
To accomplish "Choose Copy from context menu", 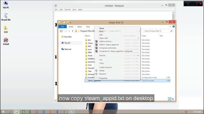I will pos(101,63).
